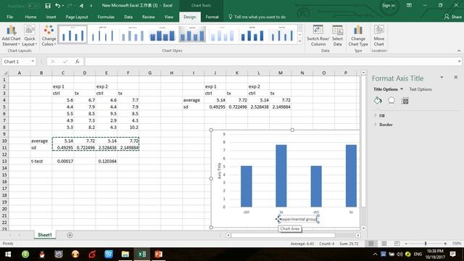Click the t-test cell value 0.00017
Screen dimensions: 464x261
[63, 161]
